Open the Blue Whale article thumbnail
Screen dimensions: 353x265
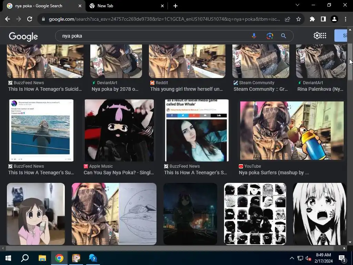197,130
